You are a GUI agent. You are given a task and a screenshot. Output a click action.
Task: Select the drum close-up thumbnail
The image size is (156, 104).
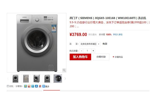(x=58, y=79)
